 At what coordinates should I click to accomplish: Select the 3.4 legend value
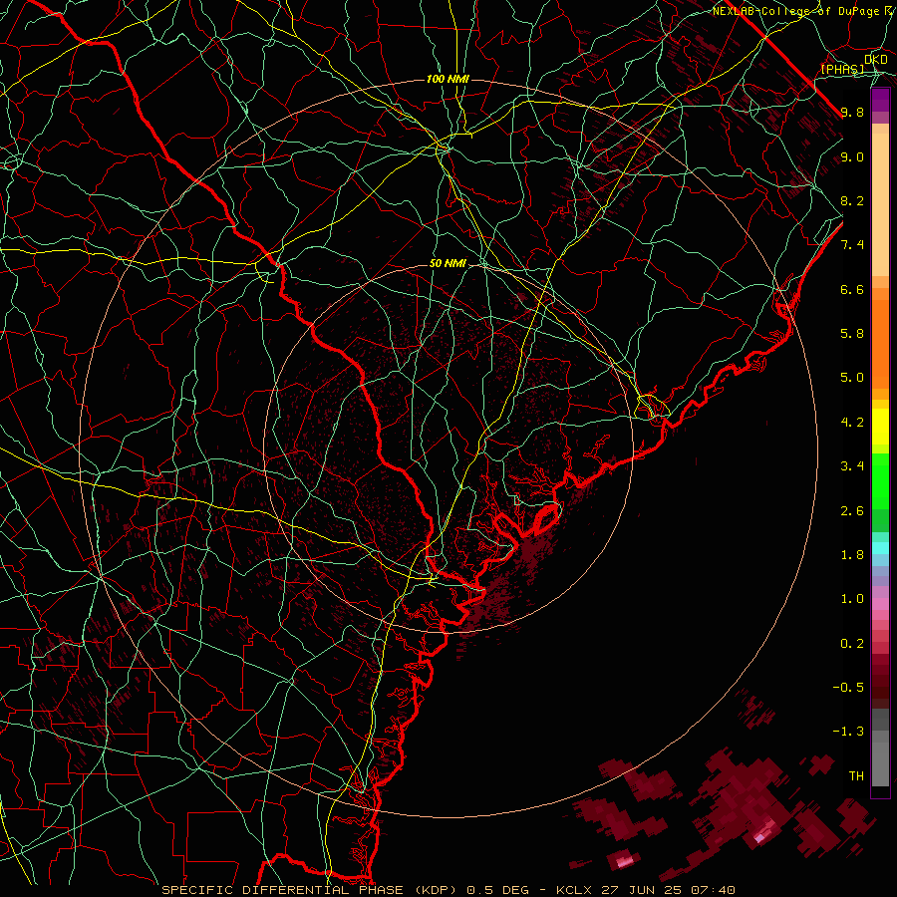pos(852,466)
